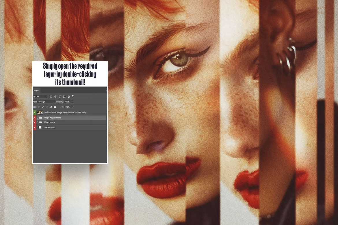Lock the layer position

pyautogui.click(x=47, y=107)
